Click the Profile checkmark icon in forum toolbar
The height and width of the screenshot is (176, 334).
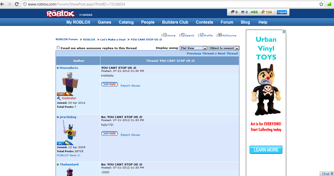coord(202,35)
